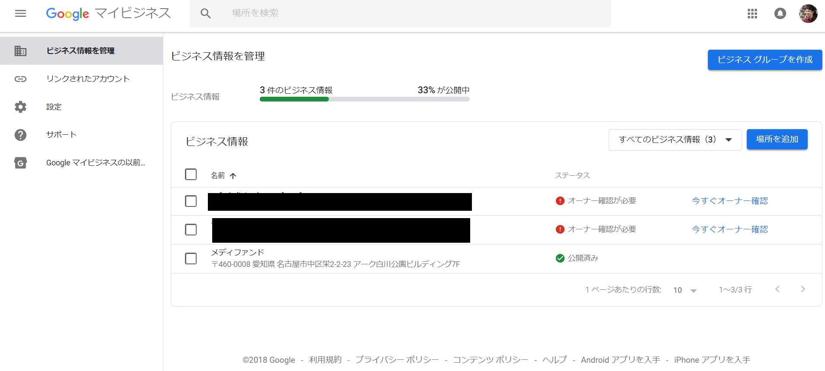
Task: Toggle the select-all checkbox in the header
Action: (x=191, y=174)
